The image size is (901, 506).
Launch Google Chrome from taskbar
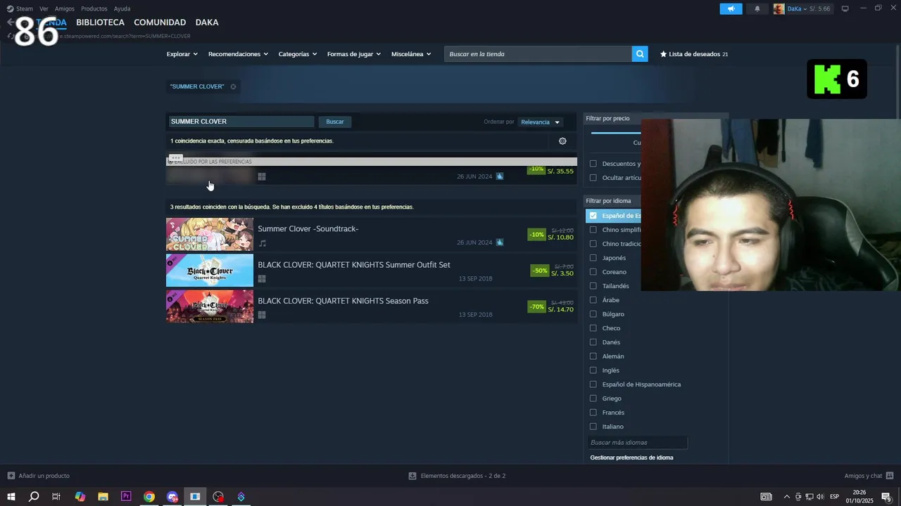tap(149, 497)
